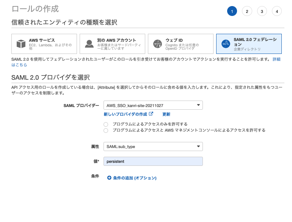Click the 更新 refresh link
292x222 pixels.
point(166,114)
